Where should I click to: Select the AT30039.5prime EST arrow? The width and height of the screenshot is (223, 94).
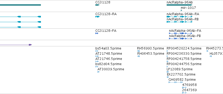tap(99, 72)
